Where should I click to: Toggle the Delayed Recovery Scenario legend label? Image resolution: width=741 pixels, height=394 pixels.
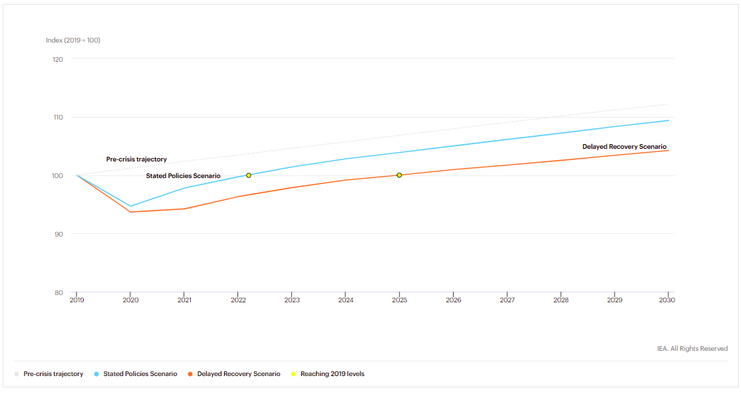[x=239, y=374]
